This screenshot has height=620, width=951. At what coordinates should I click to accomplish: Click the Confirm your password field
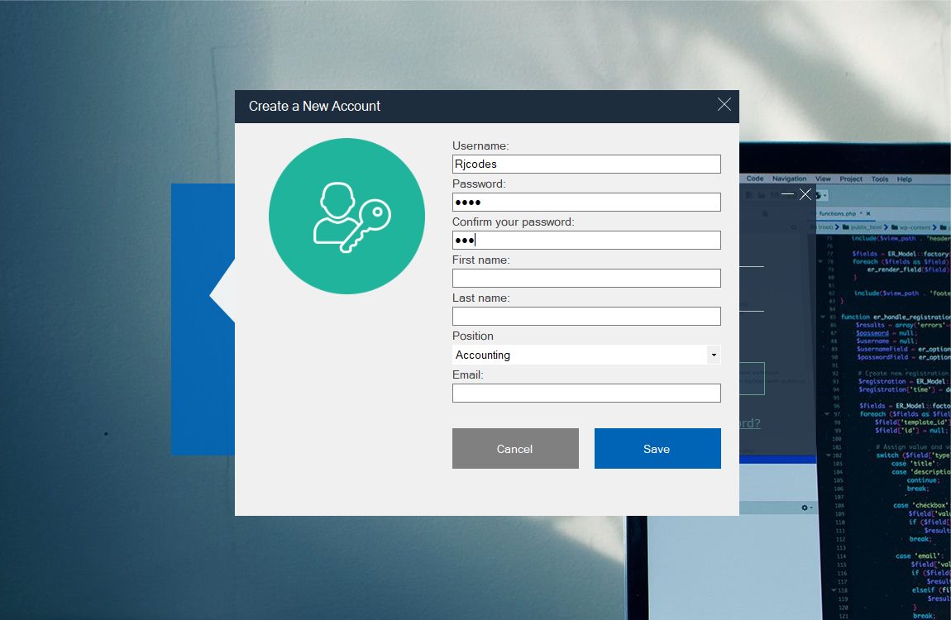point(585,240)
